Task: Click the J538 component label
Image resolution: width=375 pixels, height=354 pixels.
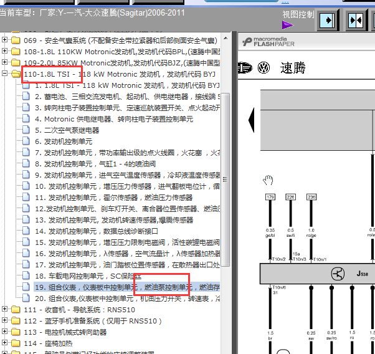Action: pos(363,274)
